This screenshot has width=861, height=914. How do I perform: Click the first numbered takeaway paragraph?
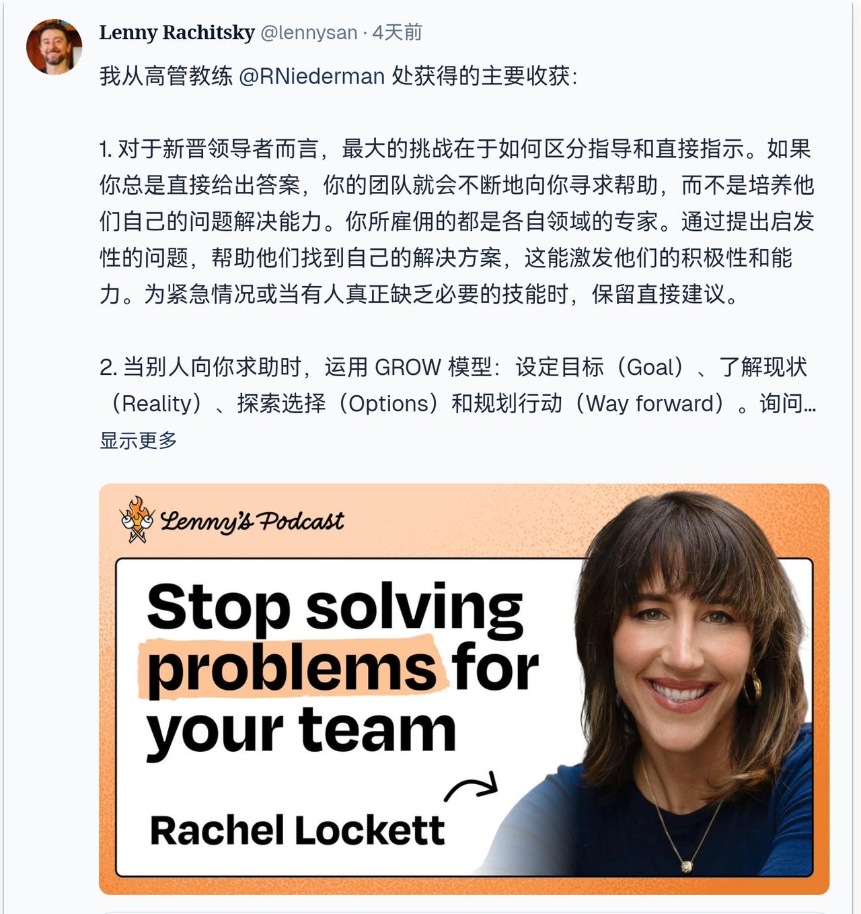(x=457, y=221)
